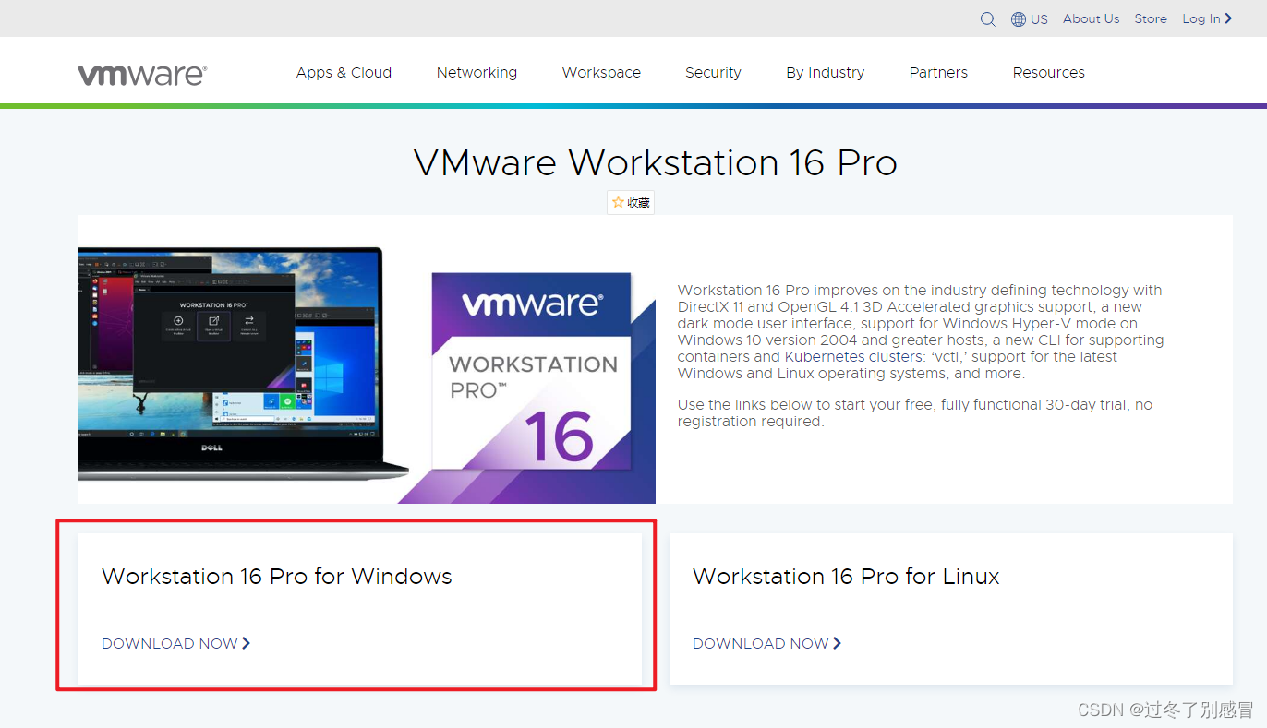Click the DirectX 11 product description paragraph
The height and width of the screenshot is (728, 1267).
click(921, 331)
